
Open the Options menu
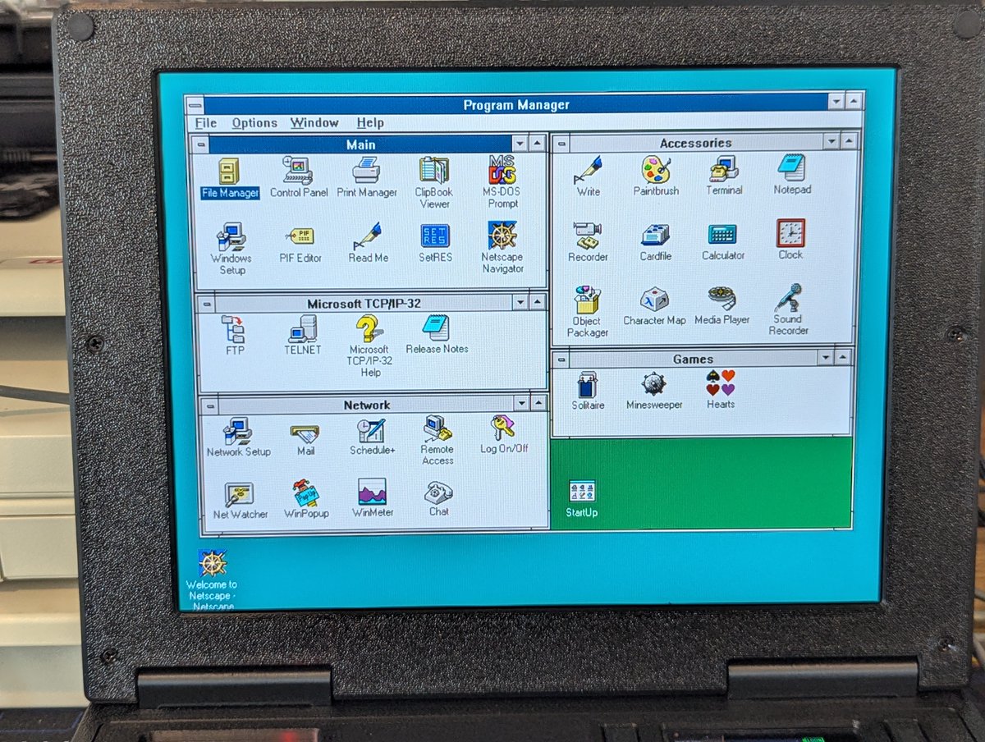(254, 123)
